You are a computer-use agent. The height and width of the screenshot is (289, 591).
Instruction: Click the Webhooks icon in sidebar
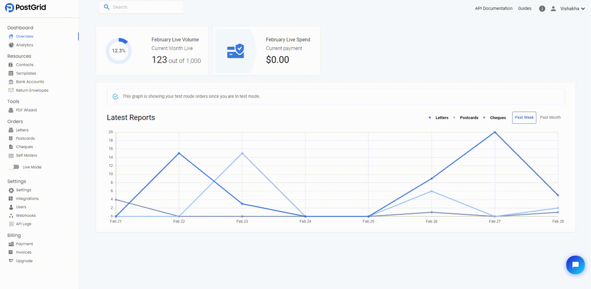click(11, 216)
